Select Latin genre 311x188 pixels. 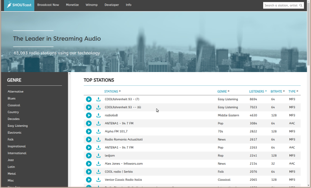tap(11, 167)
